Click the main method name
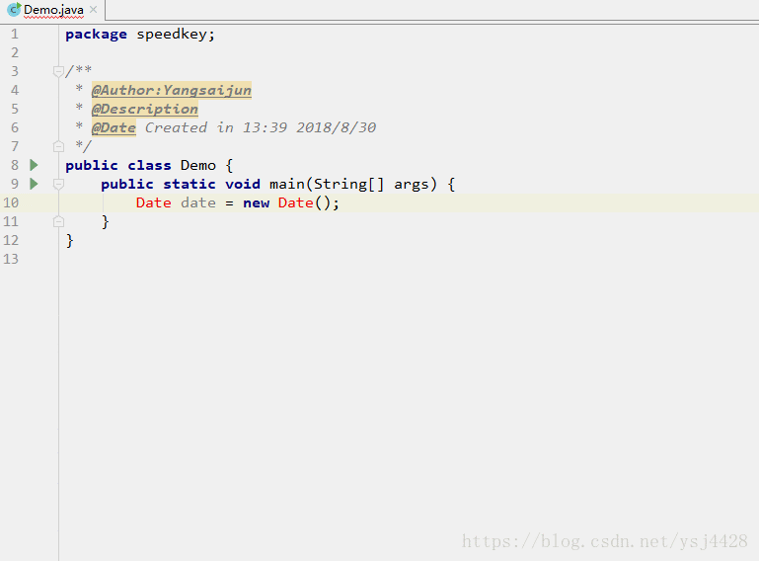 (x=287, y=184)
